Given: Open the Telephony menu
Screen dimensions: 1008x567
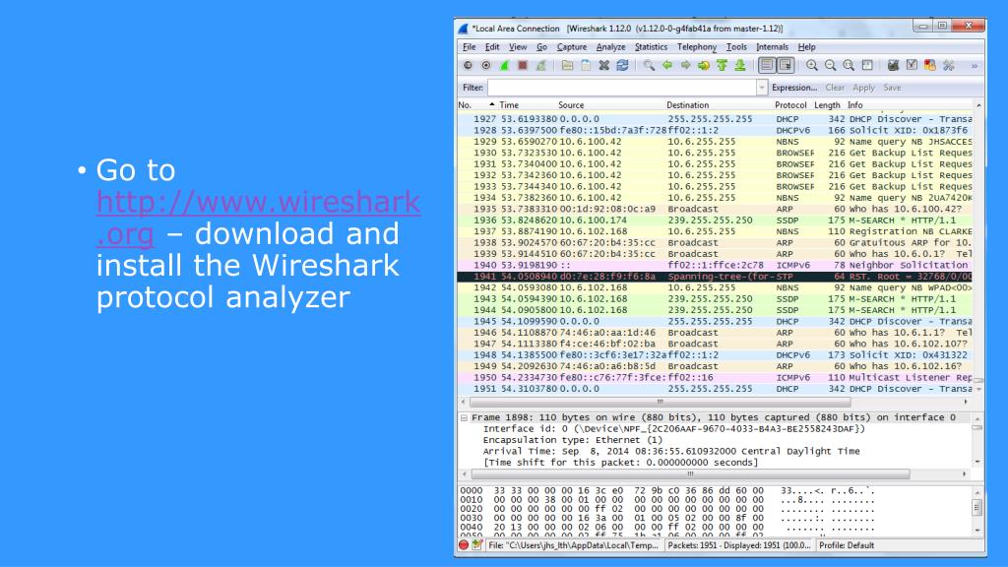Looking at the screenshot, I should coord(697,47).
